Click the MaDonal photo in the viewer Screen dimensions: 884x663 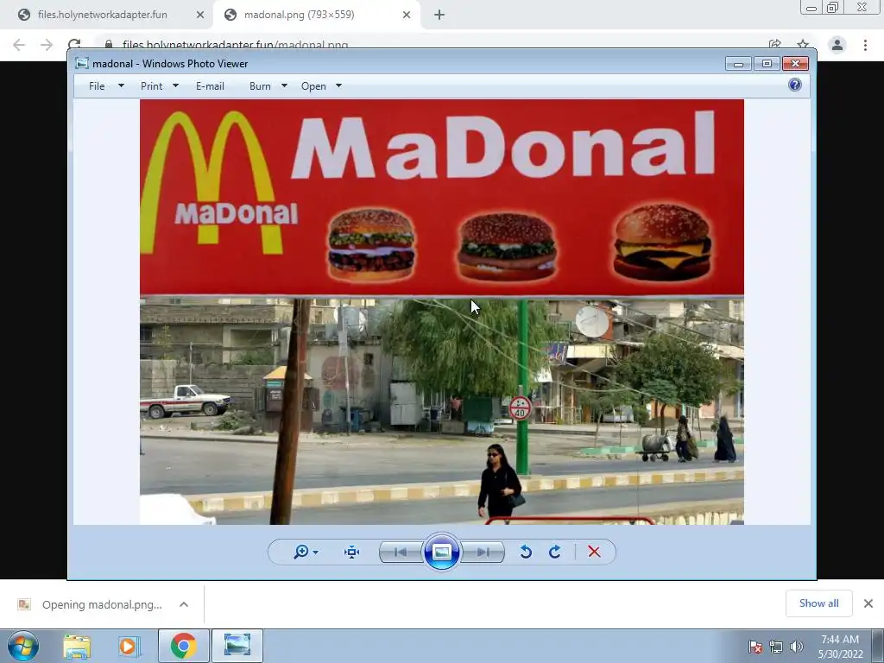[x=441, y=312]
